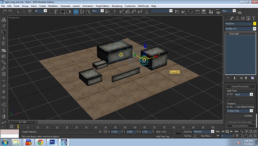Open the named selection sets dropdown

(x=161, y=11)
